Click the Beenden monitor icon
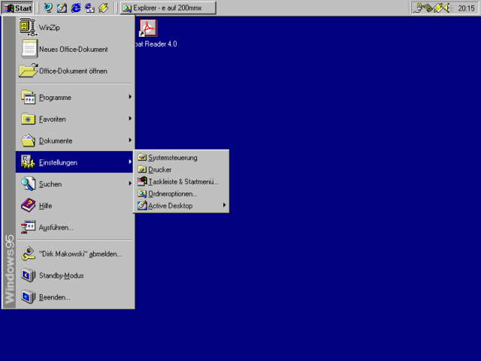481x361 pixels. pos(29,297)
